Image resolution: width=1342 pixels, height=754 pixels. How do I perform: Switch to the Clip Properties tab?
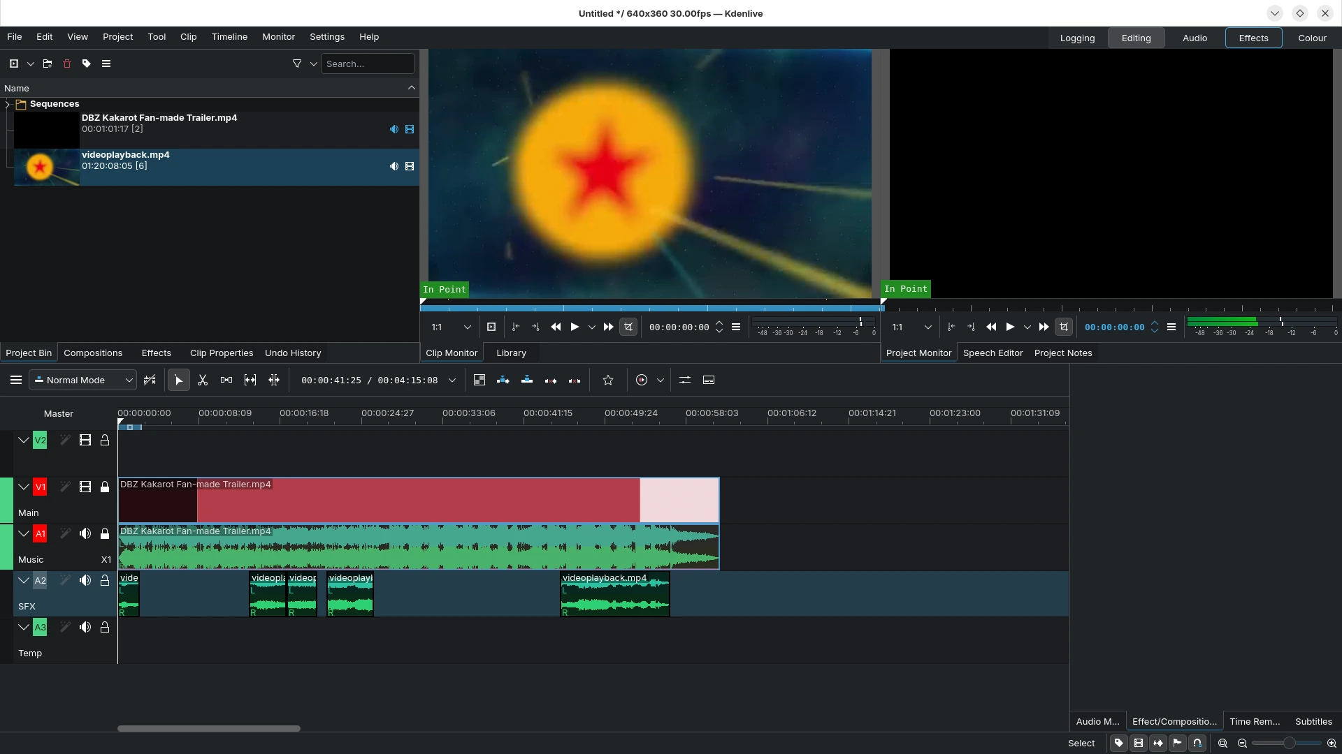[222, 353]
